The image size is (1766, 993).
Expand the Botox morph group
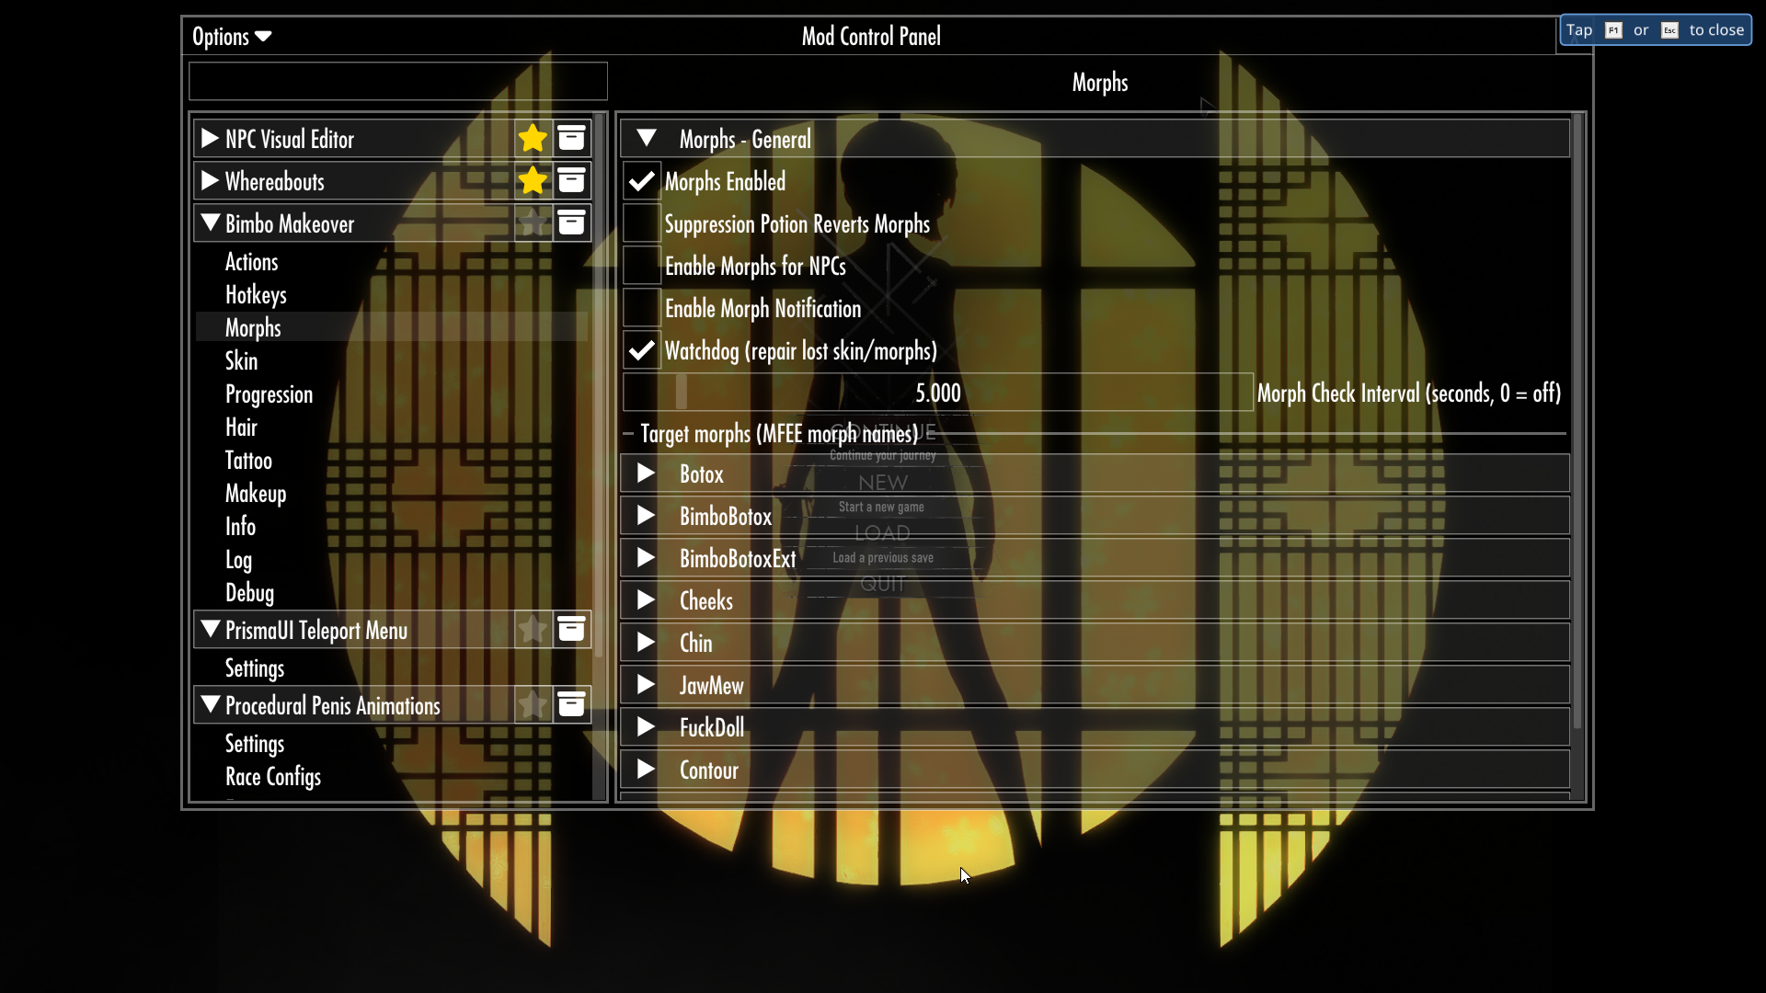[646, 474]
